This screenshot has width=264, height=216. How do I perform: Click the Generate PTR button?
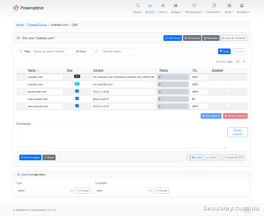pos(234,157)
